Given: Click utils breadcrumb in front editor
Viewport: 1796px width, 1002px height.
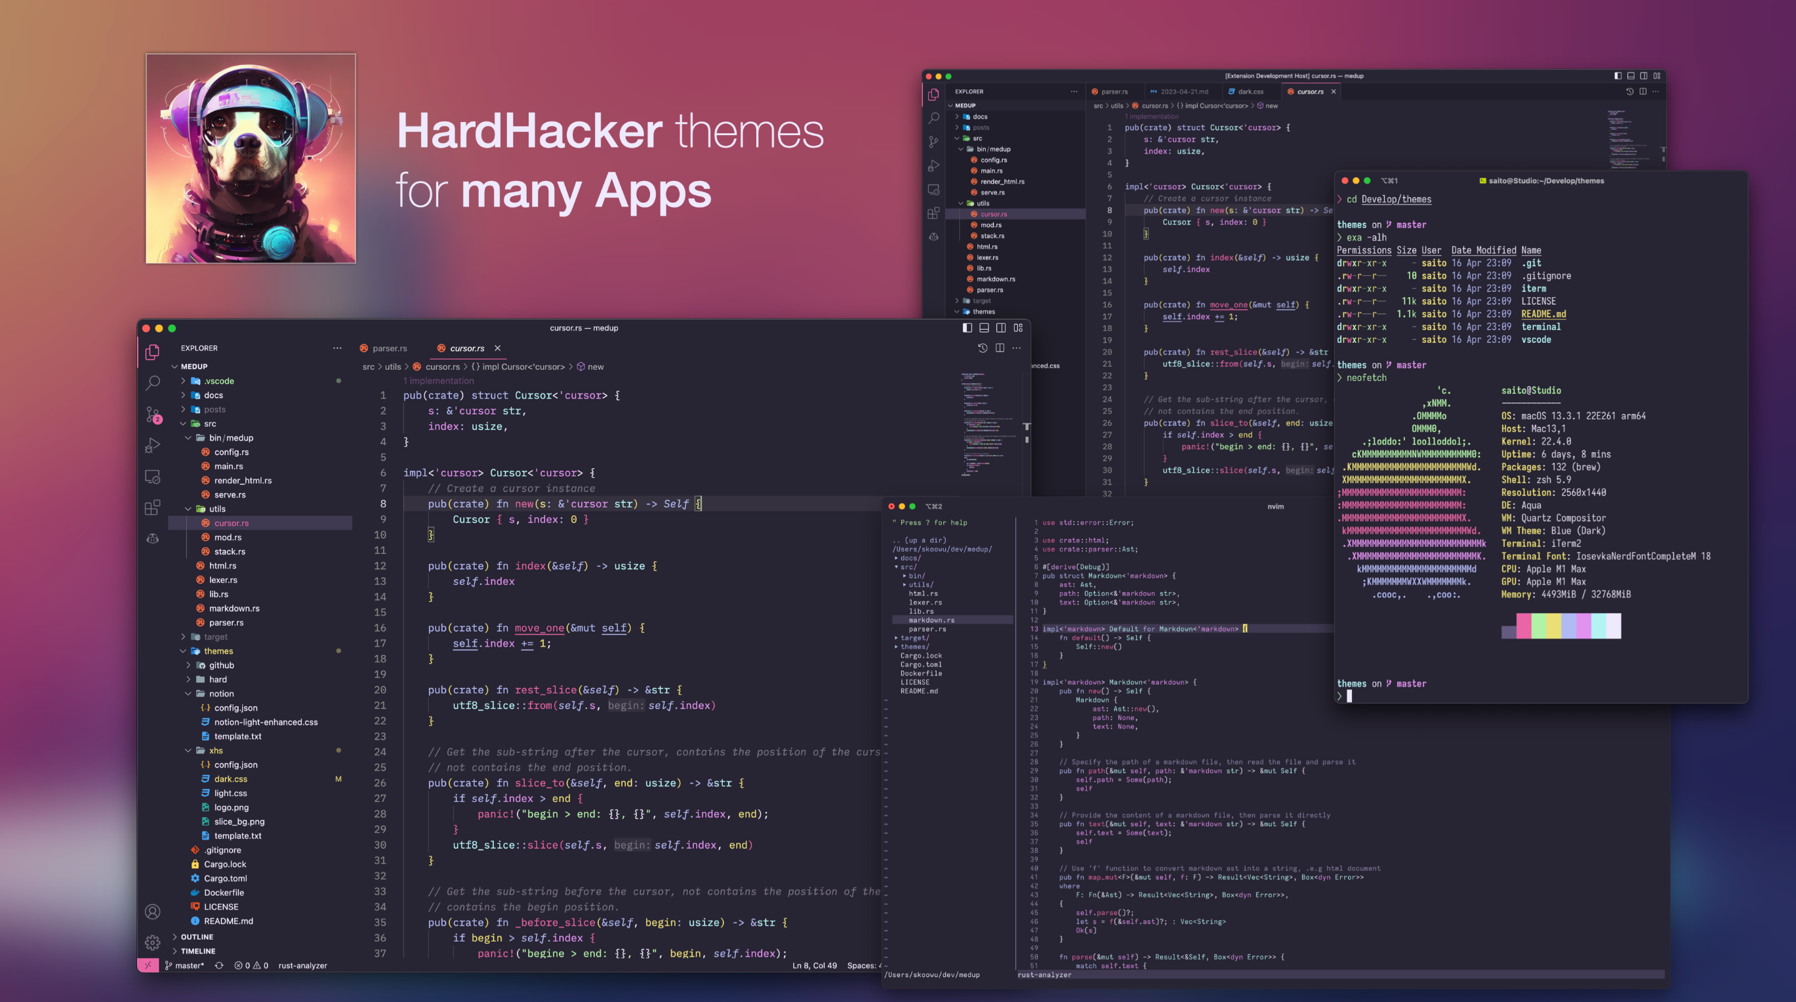Looking at the screenshot, I should [x=393, y=367].
